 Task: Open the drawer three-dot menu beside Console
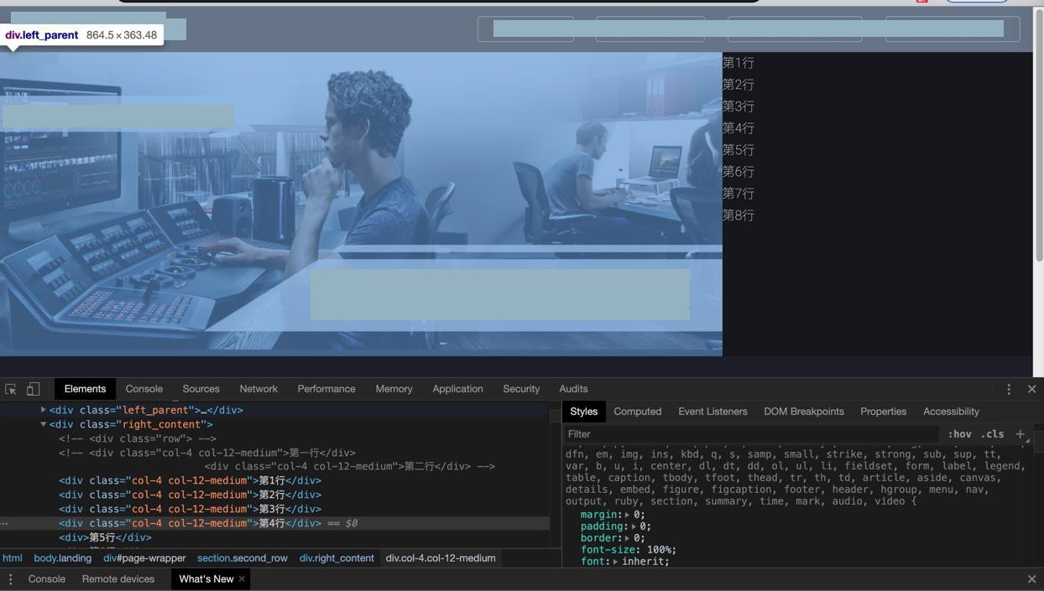pos(10,579)
